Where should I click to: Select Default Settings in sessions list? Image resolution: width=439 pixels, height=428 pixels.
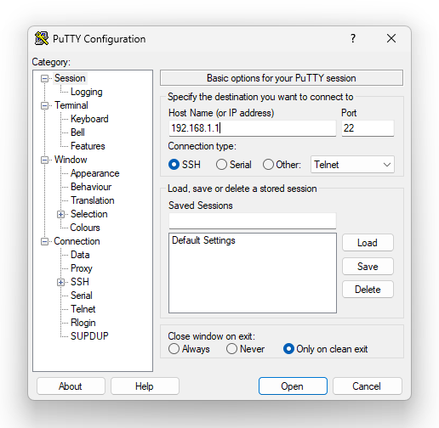[x=203, y=240]
